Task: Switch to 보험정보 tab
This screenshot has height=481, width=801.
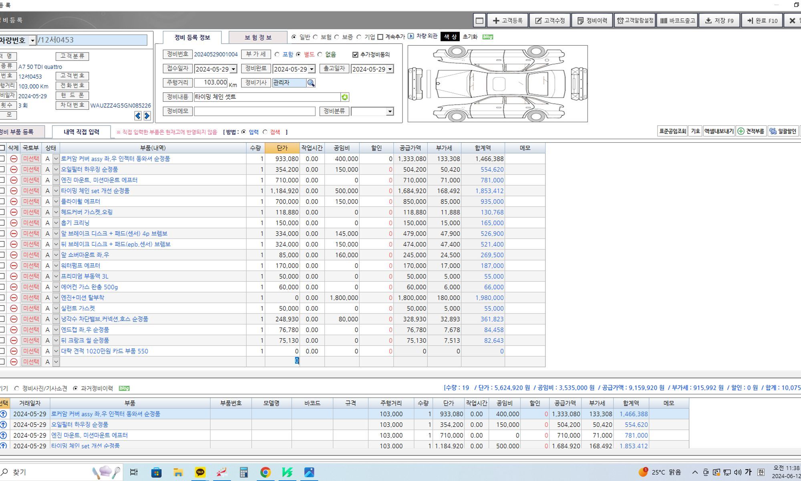Action: point(258,37)
